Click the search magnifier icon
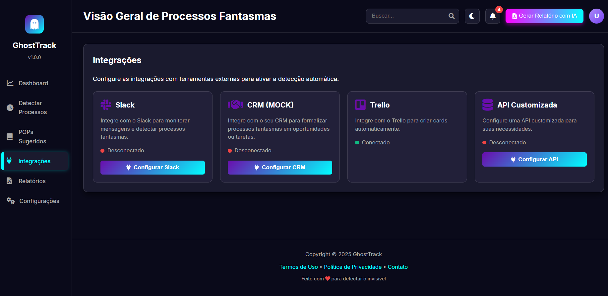Viewport: 608px width, 296px height. coord(452,16)
